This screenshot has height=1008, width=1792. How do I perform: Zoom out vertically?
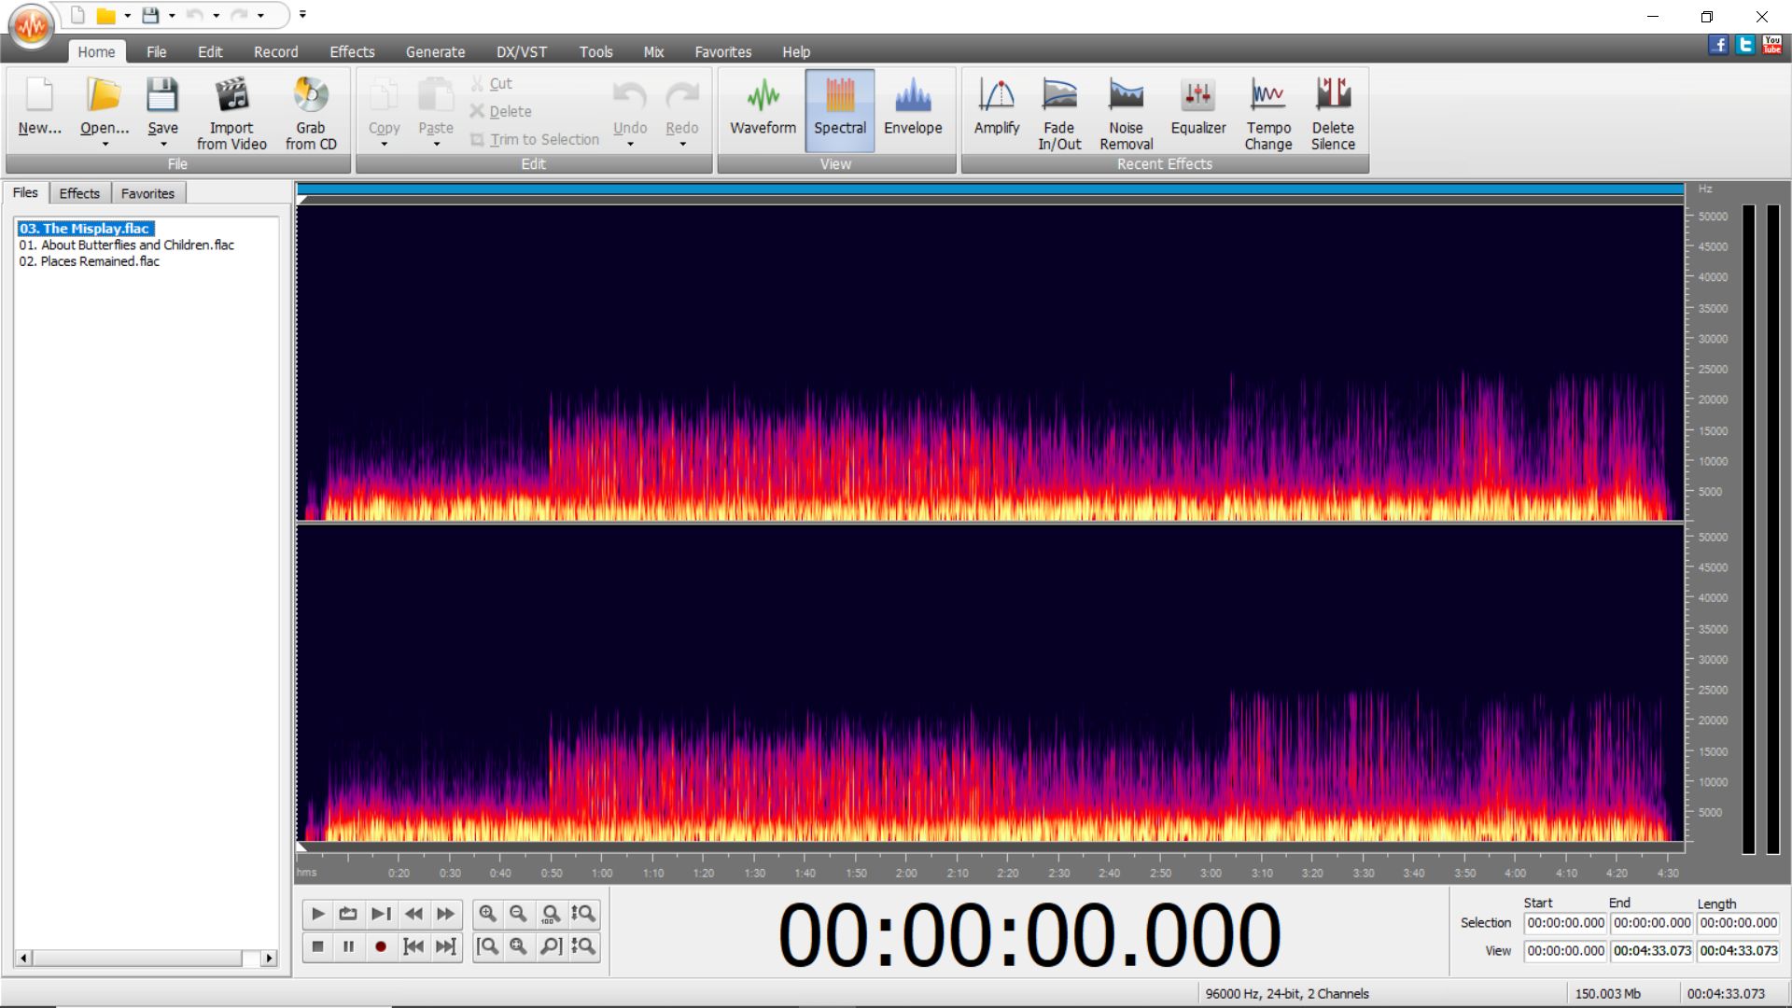[x=583, y=946]
